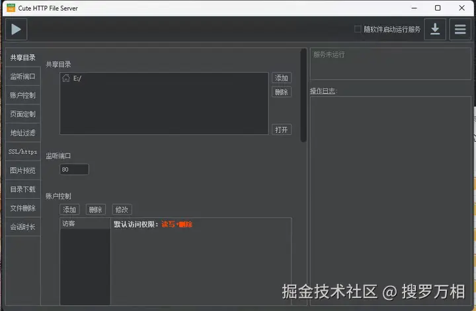
Task: Go to the 页面定制 sidebar tab
Action: click(23, 114)
